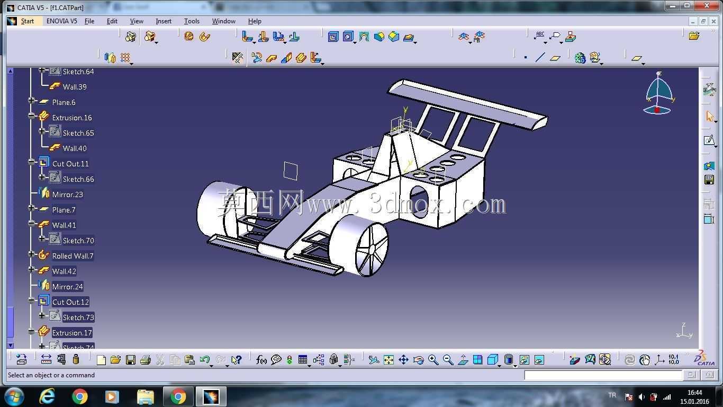Open the File menu

[89, 21]
